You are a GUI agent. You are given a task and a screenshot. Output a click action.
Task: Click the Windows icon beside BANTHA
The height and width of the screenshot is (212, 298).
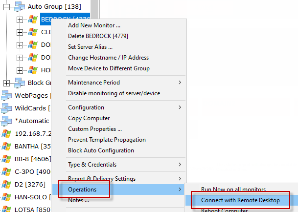coord(6,146)
